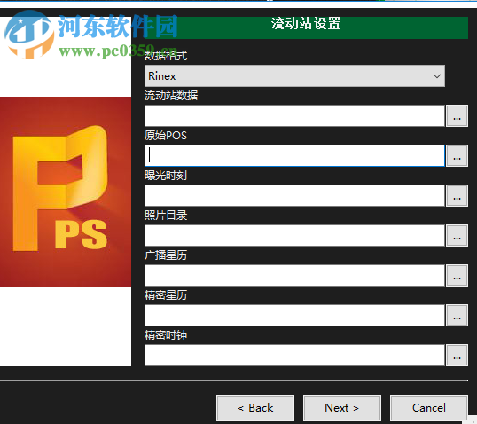Cancel the wizard dialog

pos(429,408)
